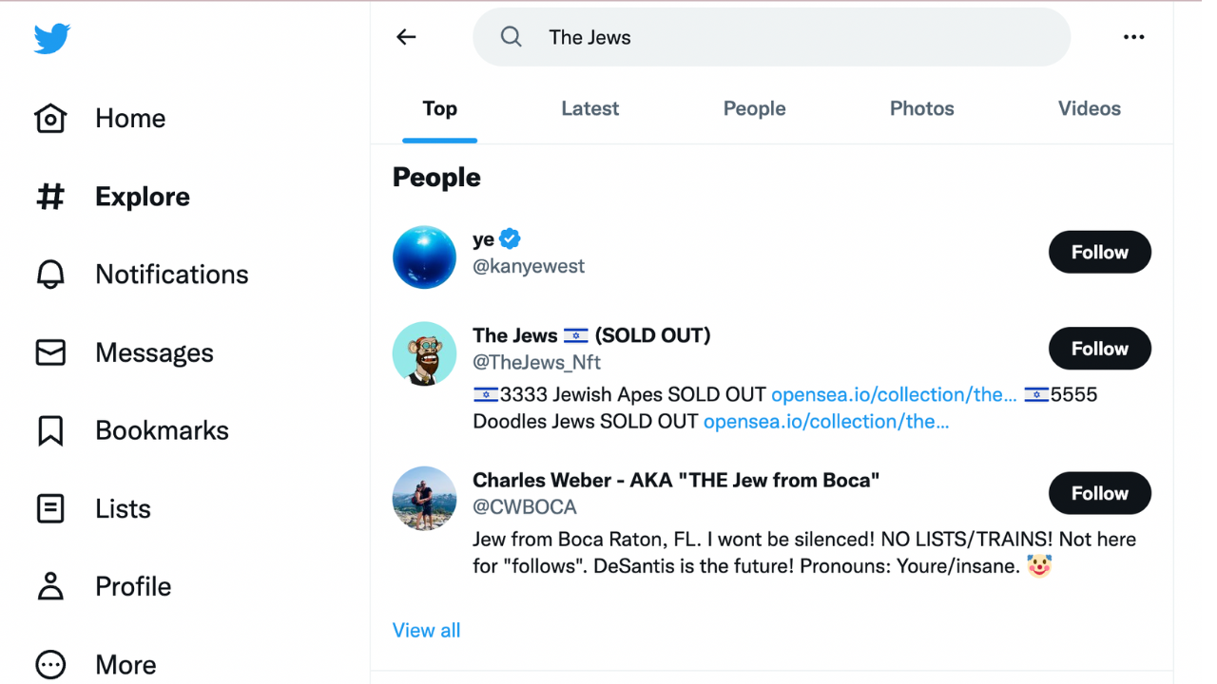Select the Photos tab
Screen dimensions: 1217x684
tap(921, 109)
